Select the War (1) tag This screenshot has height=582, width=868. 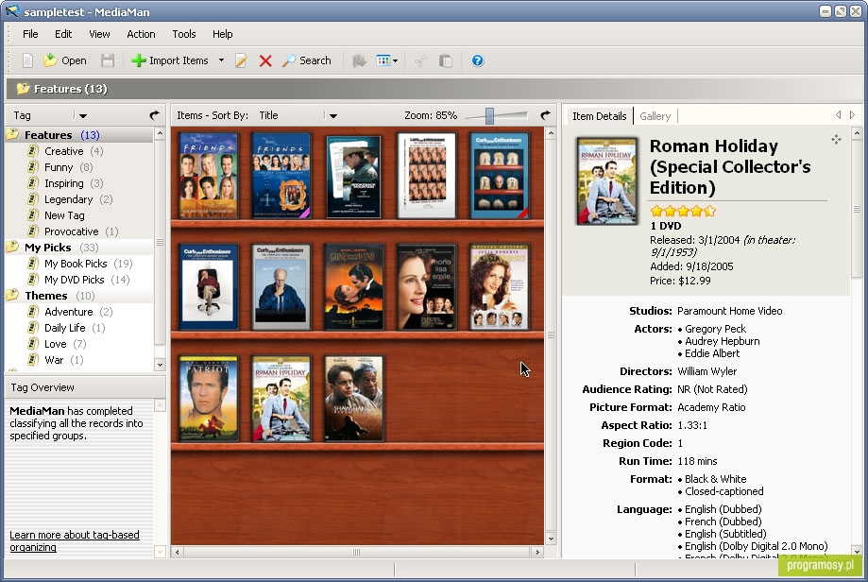pyautogui.click(x=63, y=360)
